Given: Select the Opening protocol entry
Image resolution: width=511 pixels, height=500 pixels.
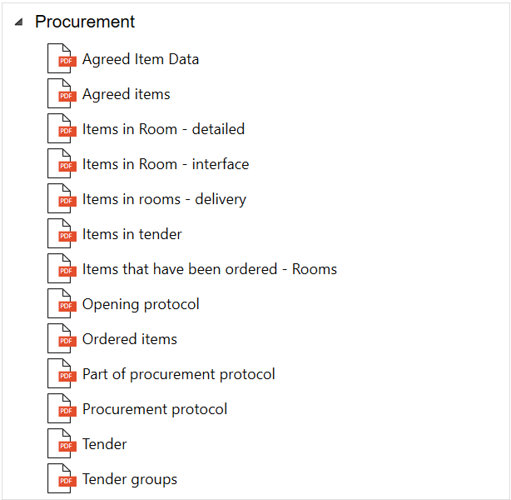Looking at the screenshot, I should [141, 304].
